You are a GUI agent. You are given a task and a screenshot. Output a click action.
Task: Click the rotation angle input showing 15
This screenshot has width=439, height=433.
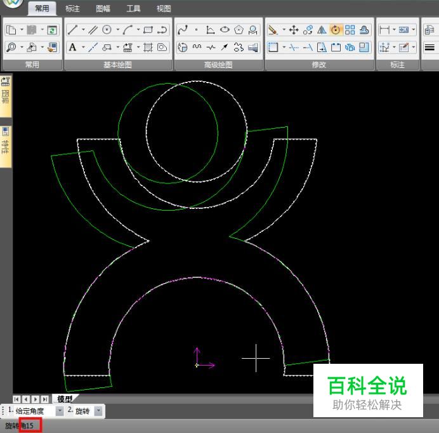click(30, 425)
